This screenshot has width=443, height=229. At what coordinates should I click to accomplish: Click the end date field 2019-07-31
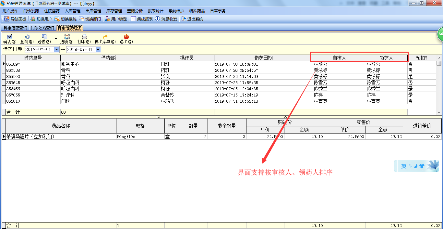pyautogui.click(x=81, y=50)
